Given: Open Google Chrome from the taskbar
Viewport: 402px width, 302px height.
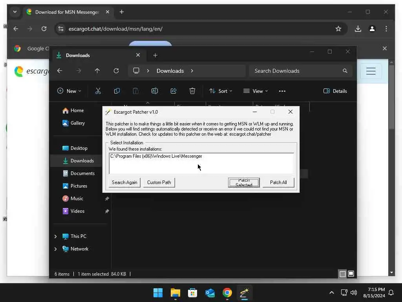Looking at the screenshot, I should tap(227, 293).
